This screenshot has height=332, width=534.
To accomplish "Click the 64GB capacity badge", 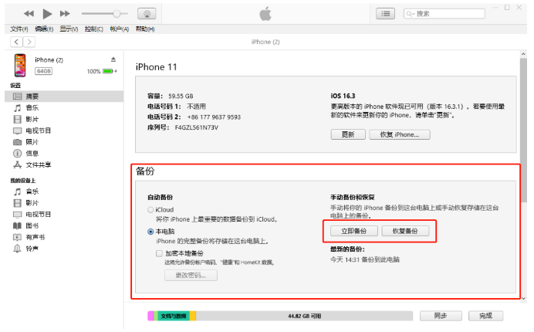I will click(43, 71).
